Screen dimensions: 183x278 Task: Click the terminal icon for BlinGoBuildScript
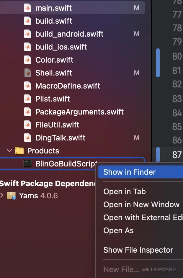pyautogui.click(x=28, y=164)
